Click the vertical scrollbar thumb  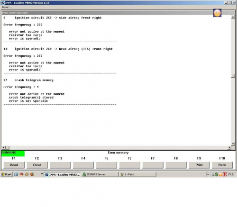pyautogui.click(x=233, y=76)
